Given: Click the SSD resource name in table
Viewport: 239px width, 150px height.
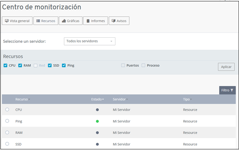Looking at the screenshot, I should [18, 144].
